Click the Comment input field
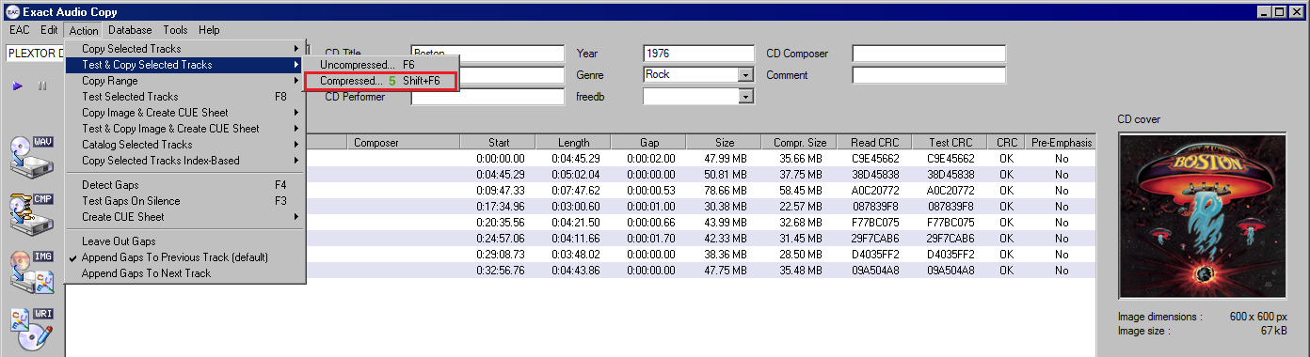 click(929, 75)
